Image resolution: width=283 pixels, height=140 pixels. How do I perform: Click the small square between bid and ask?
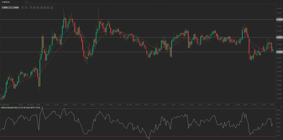click(10, 7)
